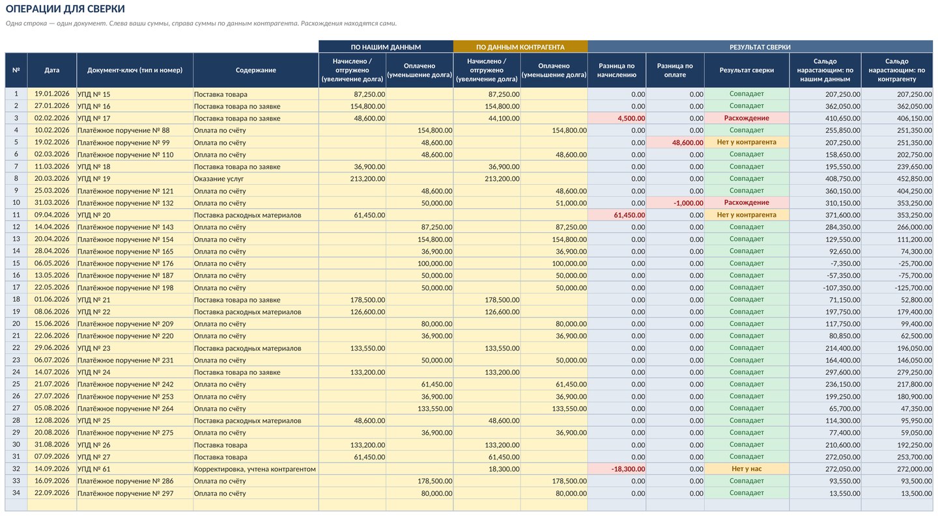Select the cell "УПД № 17"

click(x=135, y=118)
